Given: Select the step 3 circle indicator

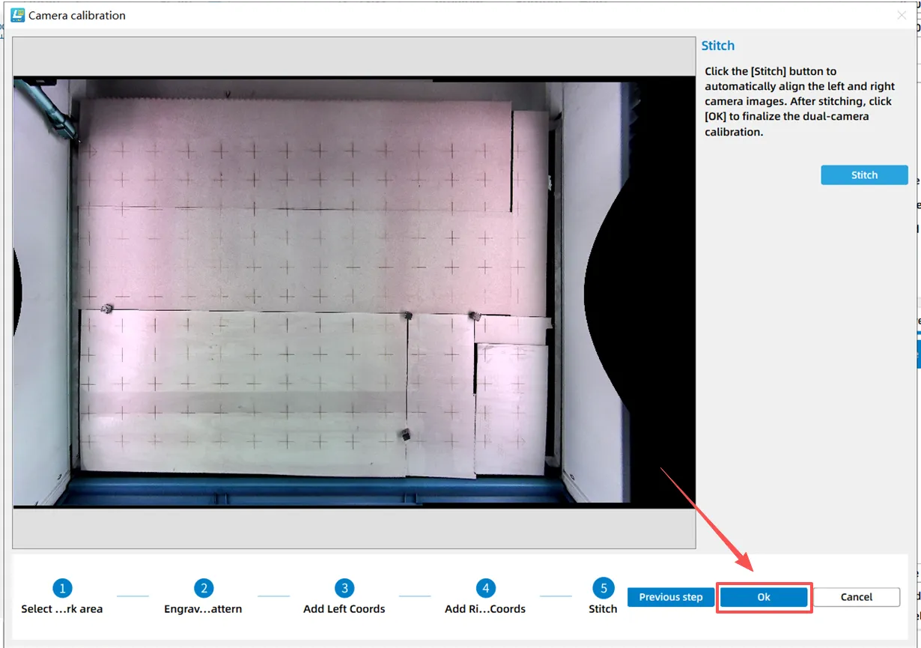Looking at the screenshot, I should [x=344, y=588].
